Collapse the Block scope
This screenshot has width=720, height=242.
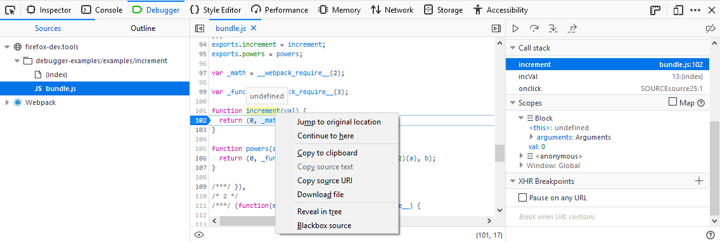coord(521,118)
